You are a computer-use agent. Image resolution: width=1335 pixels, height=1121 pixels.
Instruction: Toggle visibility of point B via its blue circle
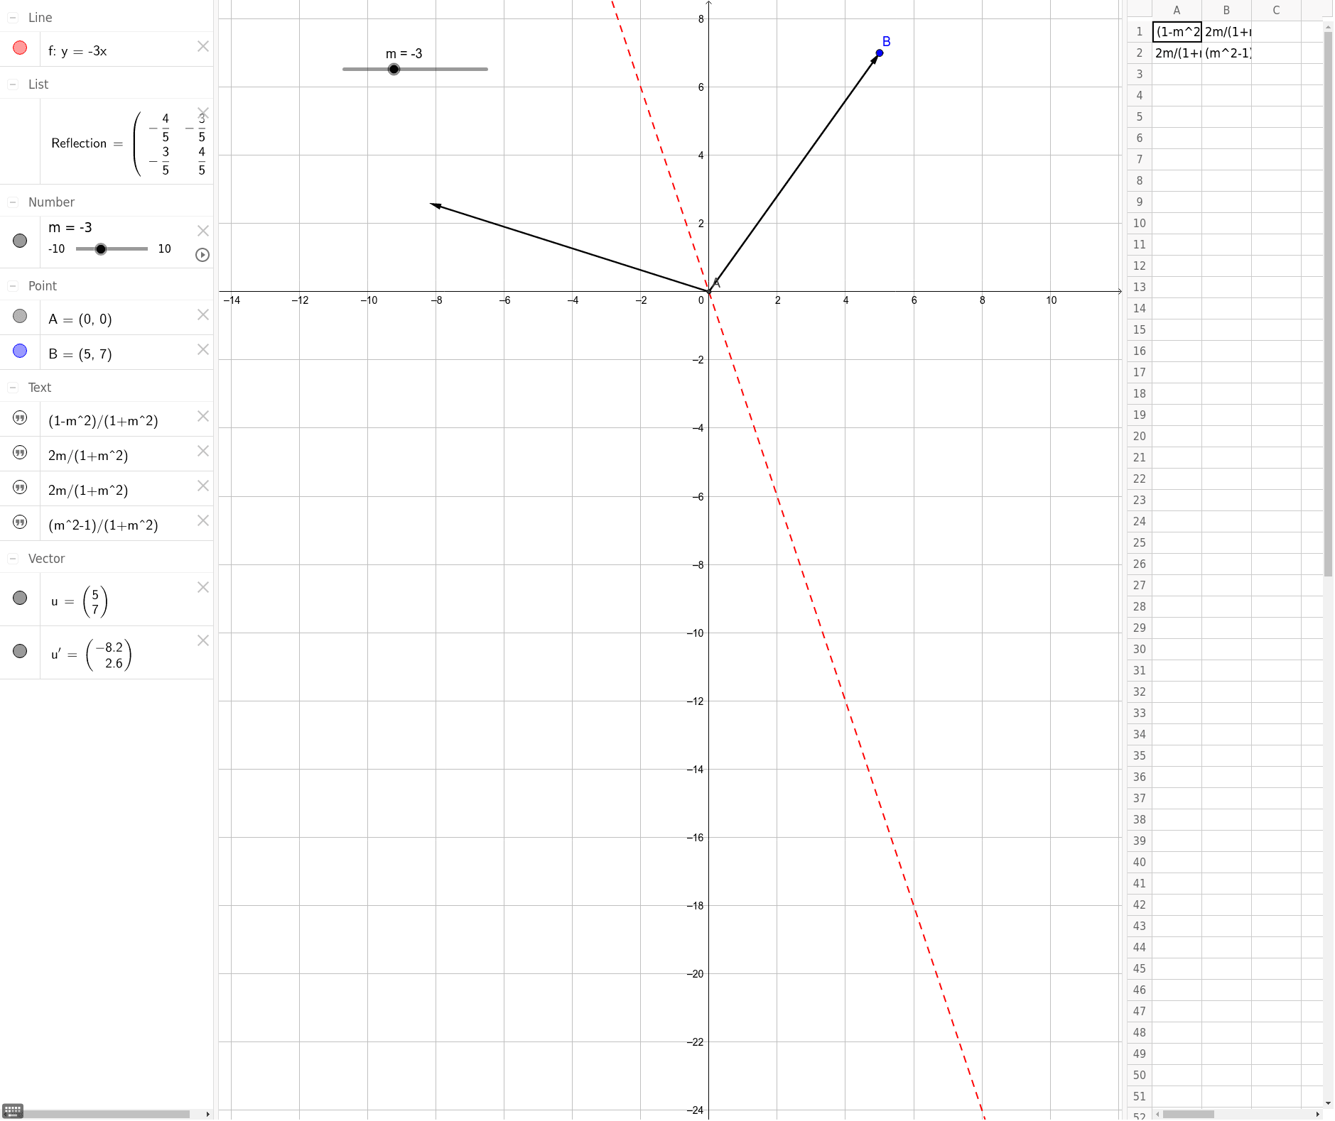coord(19,350)
